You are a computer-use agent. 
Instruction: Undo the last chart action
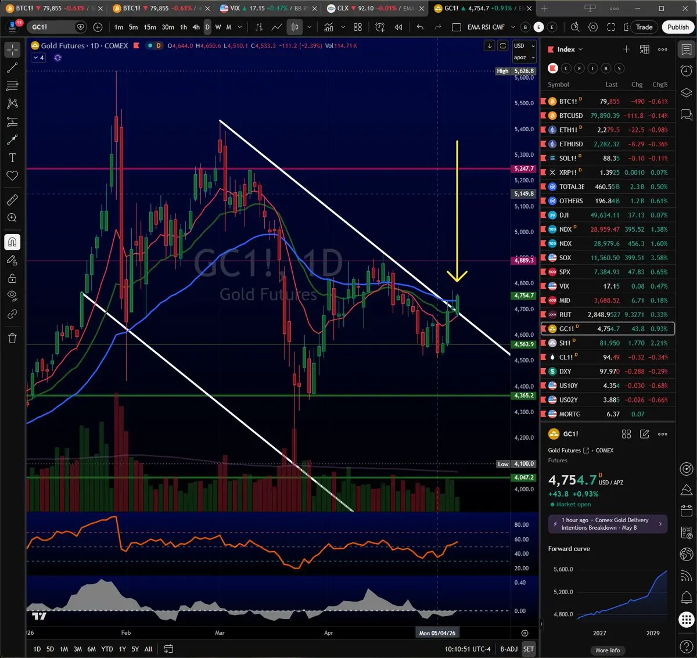(x=420, y=27)
